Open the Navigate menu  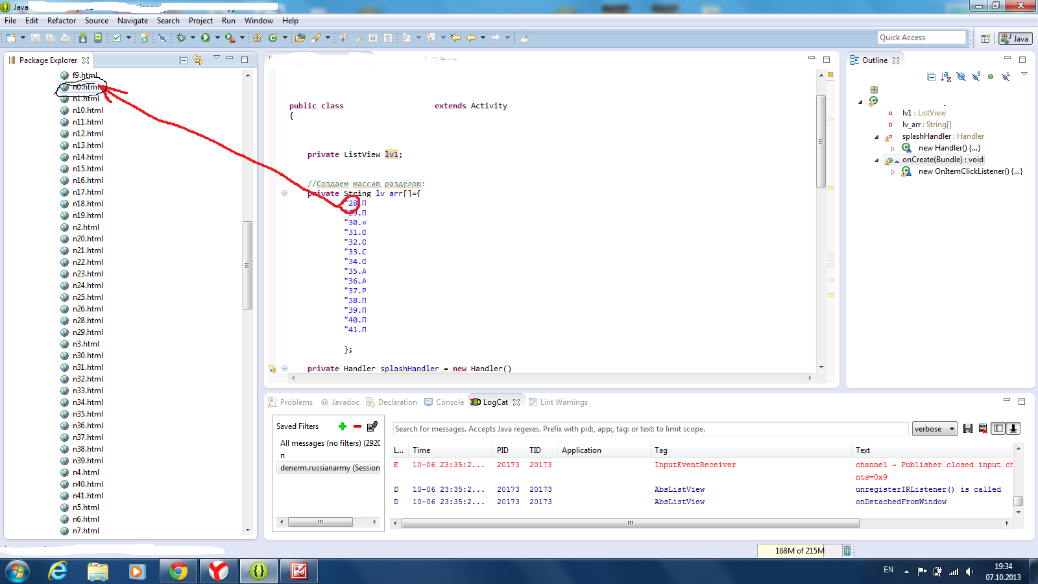coord(132,21)
